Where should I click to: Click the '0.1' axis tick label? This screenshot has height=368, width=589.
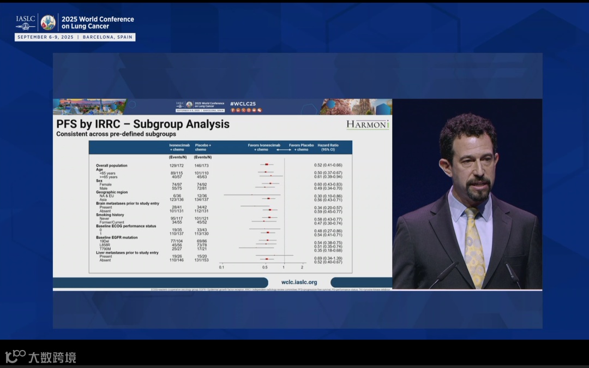click(221, 267)
